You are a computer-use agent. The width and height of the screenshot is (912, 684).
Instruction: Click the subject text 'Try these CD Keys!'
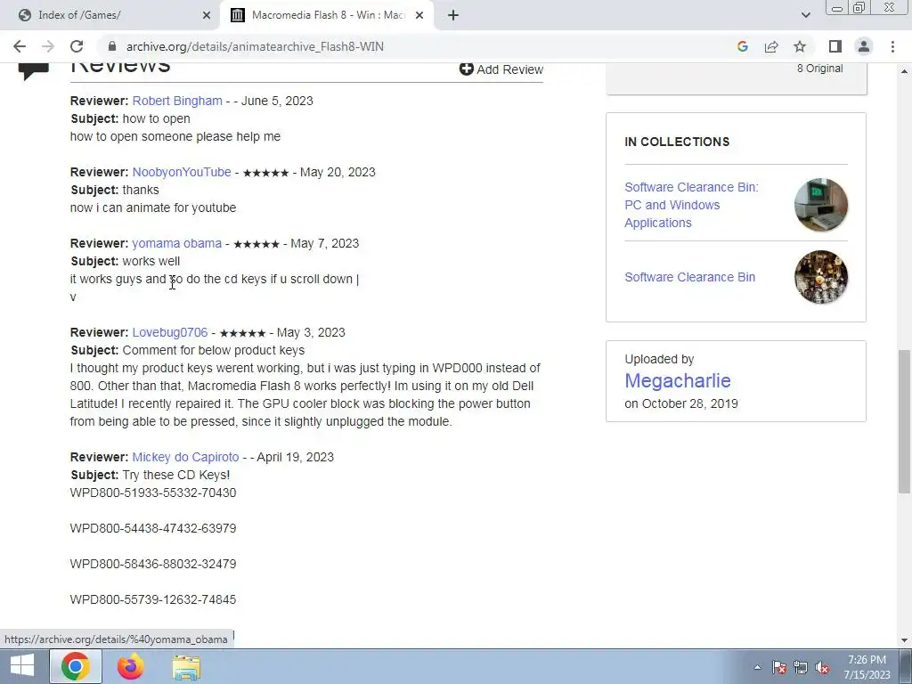[x=176, y=475]
